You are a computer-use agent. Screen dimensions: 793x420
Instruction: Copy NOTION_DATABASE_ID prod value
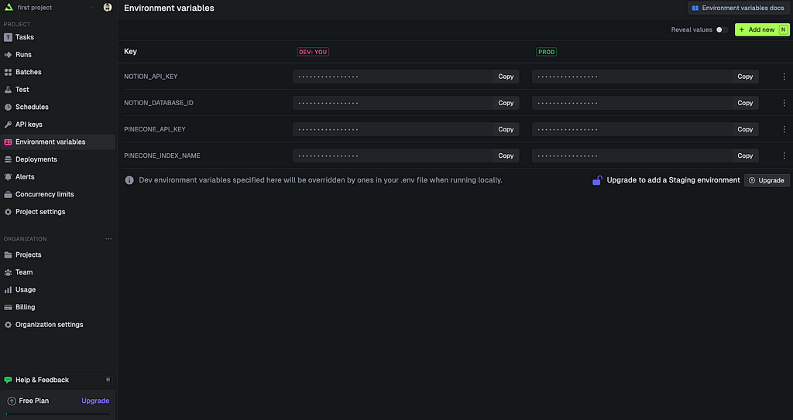(x=745, y=103)
